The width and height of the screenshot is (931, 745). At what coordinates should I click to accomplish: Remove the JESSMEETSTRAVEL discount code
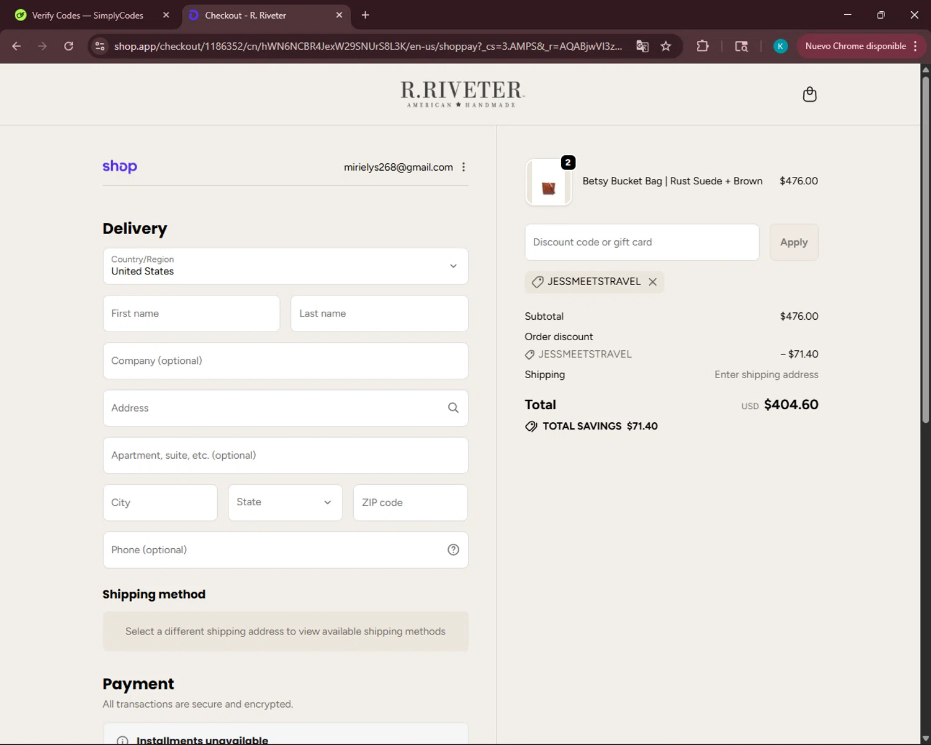(652, 282)
